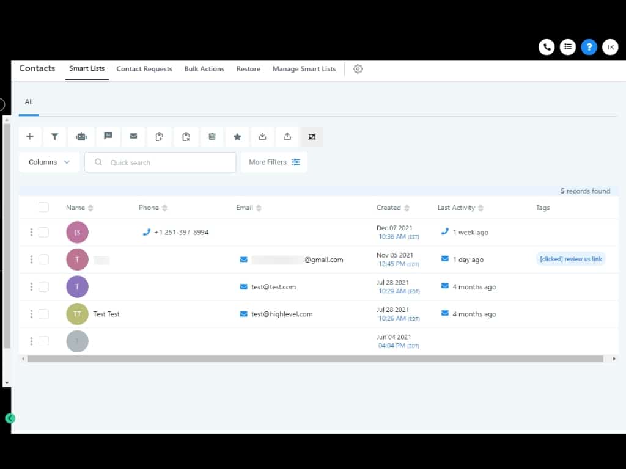Toggle the select-all checkbox in header

[43, 207]
